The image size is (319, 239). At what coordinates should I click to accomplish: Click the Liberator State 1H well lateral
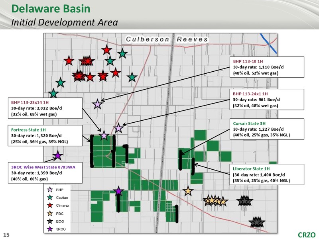[193, 166]
